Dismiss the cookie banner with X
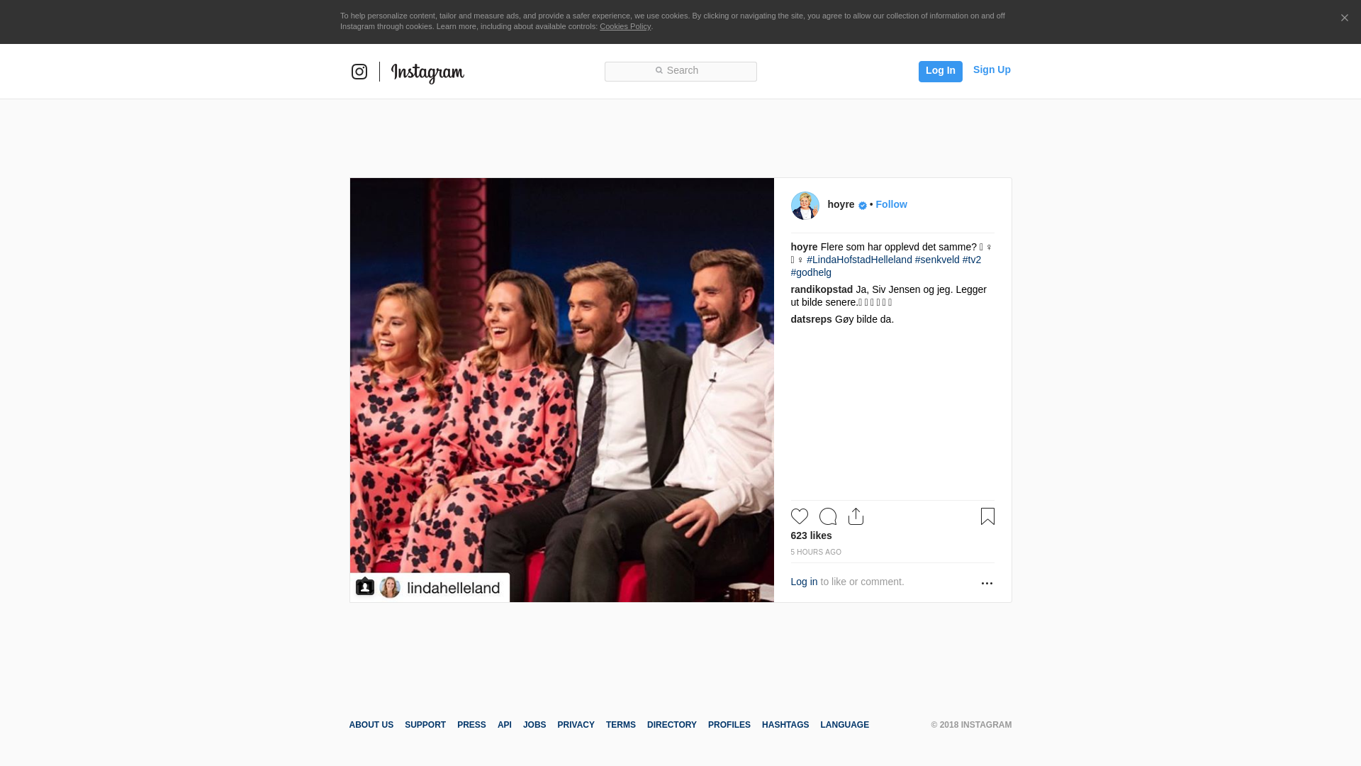Image resolution: width=1361 pixels, height=766 pixels. click(1344, 18)
